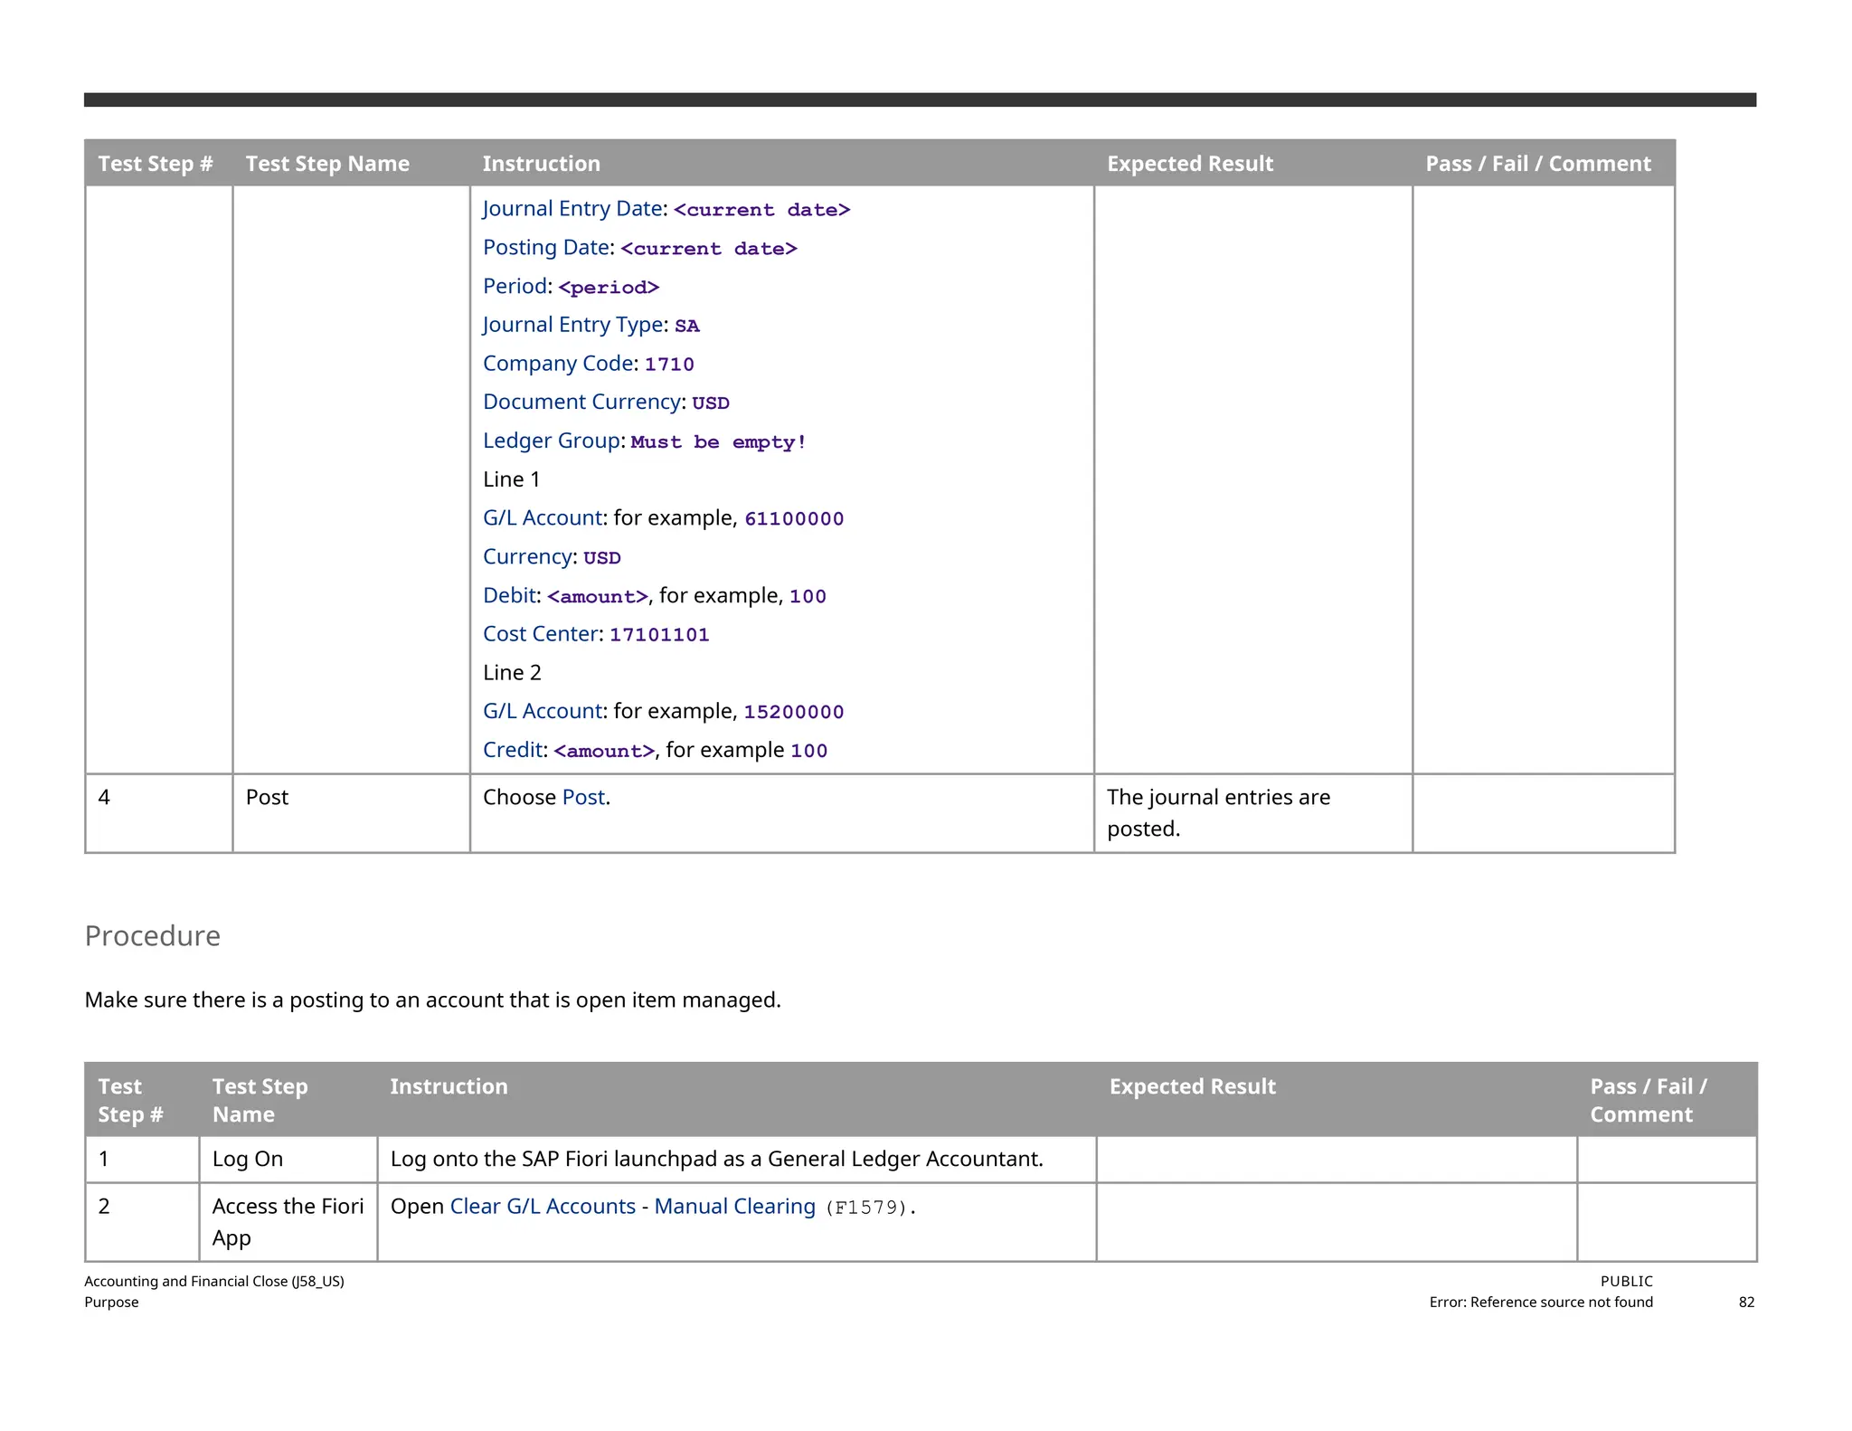Click the Journal Entry Date field label

pyautogui.click(x=572, y=209)
